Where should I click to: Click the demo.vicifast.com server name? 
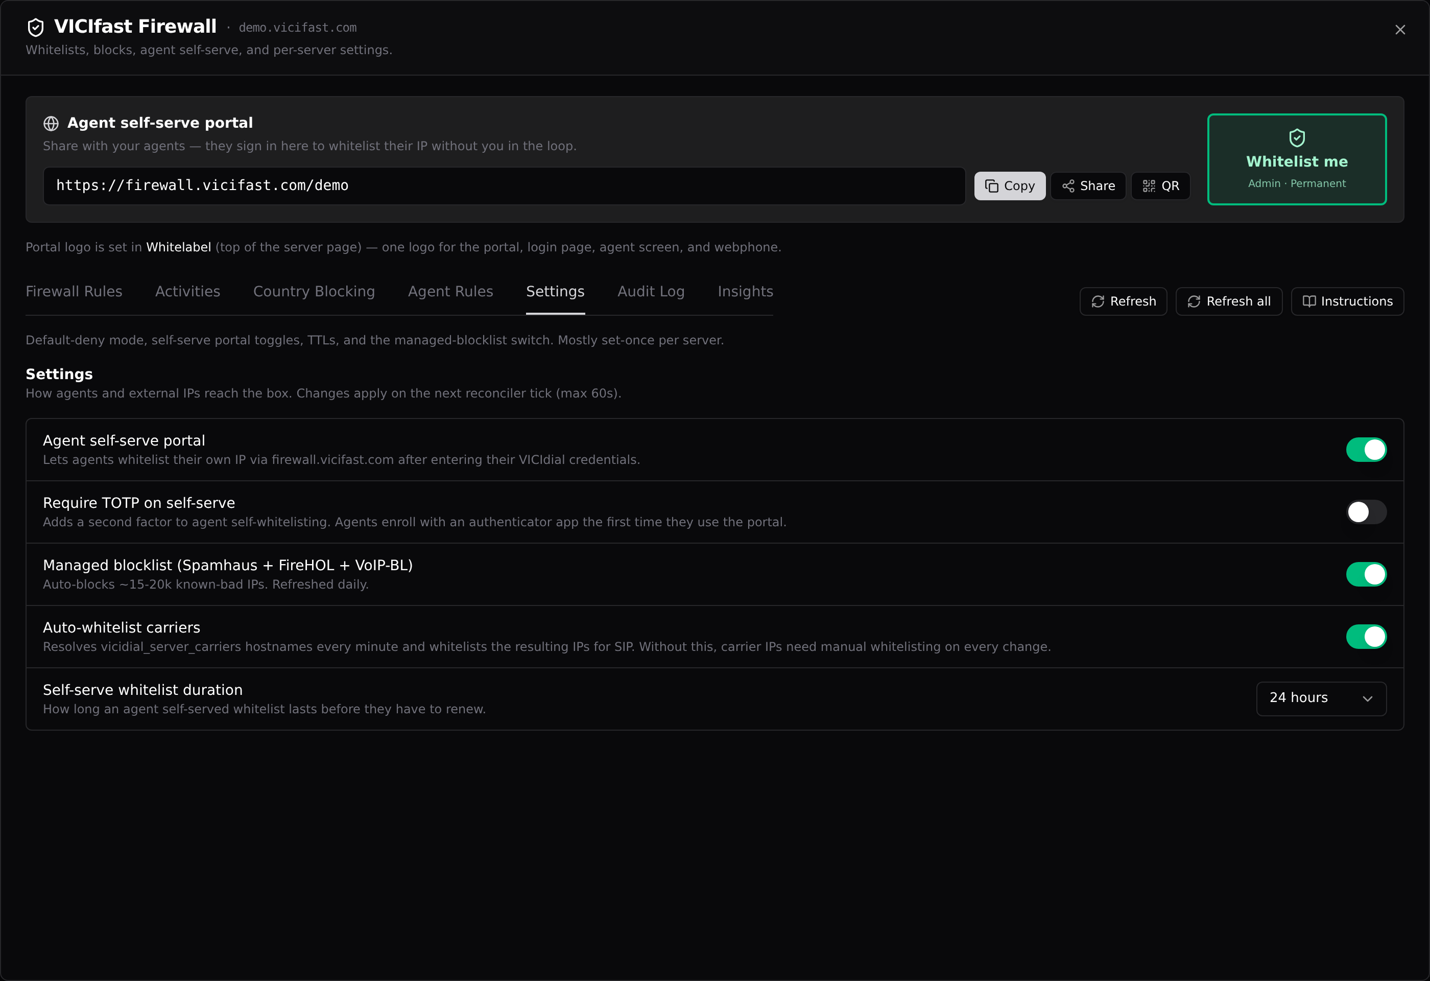point(297,28)
